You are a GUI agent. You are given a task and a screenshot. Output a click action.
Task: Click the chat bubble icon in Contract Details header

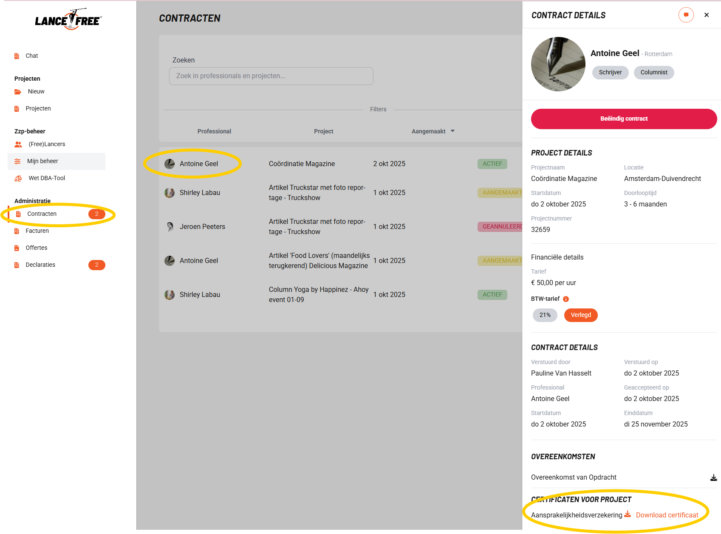coord(686,15)
